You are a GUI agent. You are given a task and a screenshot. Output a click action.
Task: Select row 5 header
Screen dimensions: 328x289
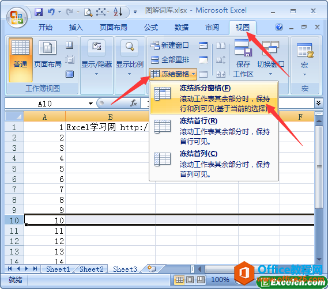pos(14,169)
